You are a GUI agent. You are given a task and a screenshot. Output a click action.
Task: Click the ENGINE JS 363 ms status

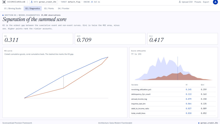[x=92, y=2]
